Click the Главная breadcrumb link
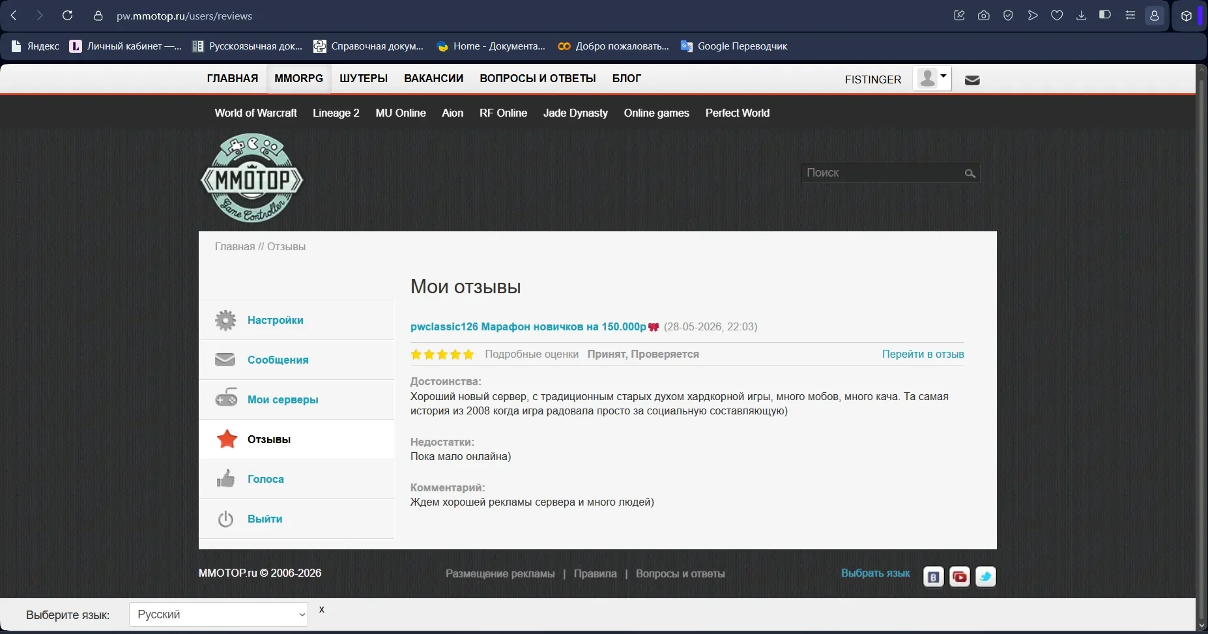 [235, 246]
